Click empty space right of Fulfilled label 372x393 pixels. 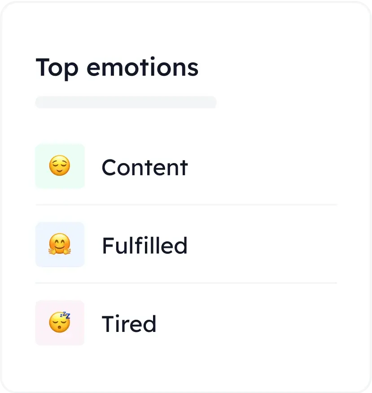point(265,246)
